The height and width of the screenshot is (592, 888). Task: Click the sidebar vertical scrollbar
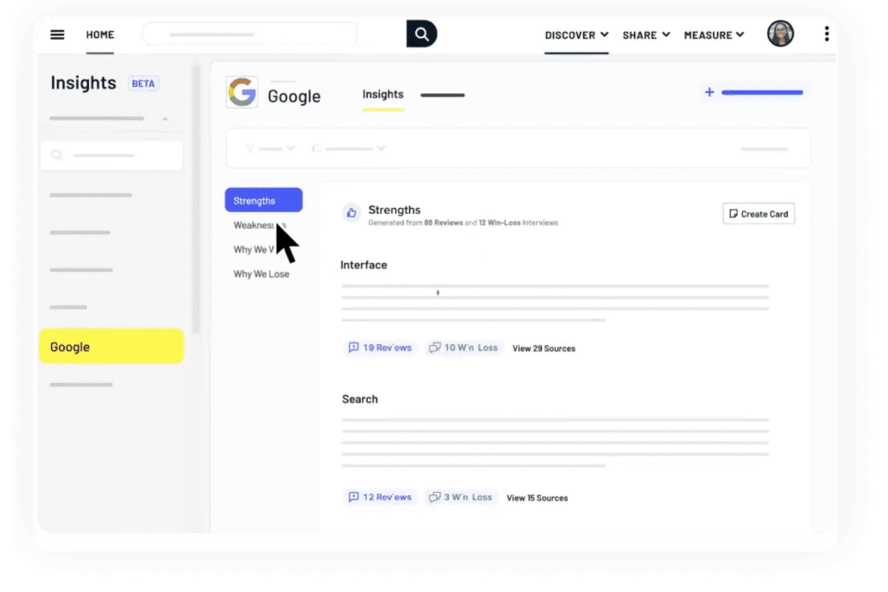pyautogui.click(x=196, y=198)
